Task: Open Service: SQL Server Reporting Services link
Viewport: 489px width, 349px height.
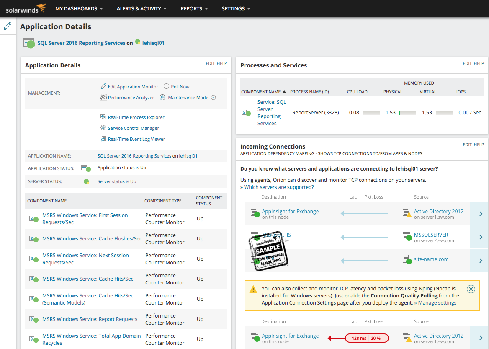Action: [271, 113]
